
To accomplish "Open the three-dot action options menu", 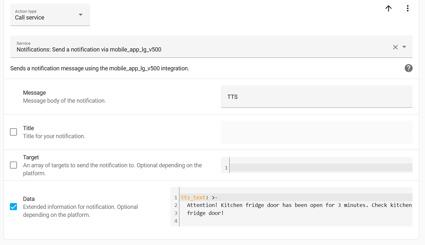I will coord(407,9).
